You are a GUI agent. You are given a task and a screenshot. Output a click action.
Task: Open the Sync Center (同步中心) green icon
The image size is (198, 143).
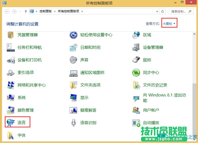click(136, 73)
